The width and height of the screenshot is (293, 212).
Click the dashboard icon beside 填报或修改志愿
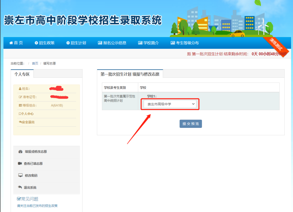tap(20, 152)
